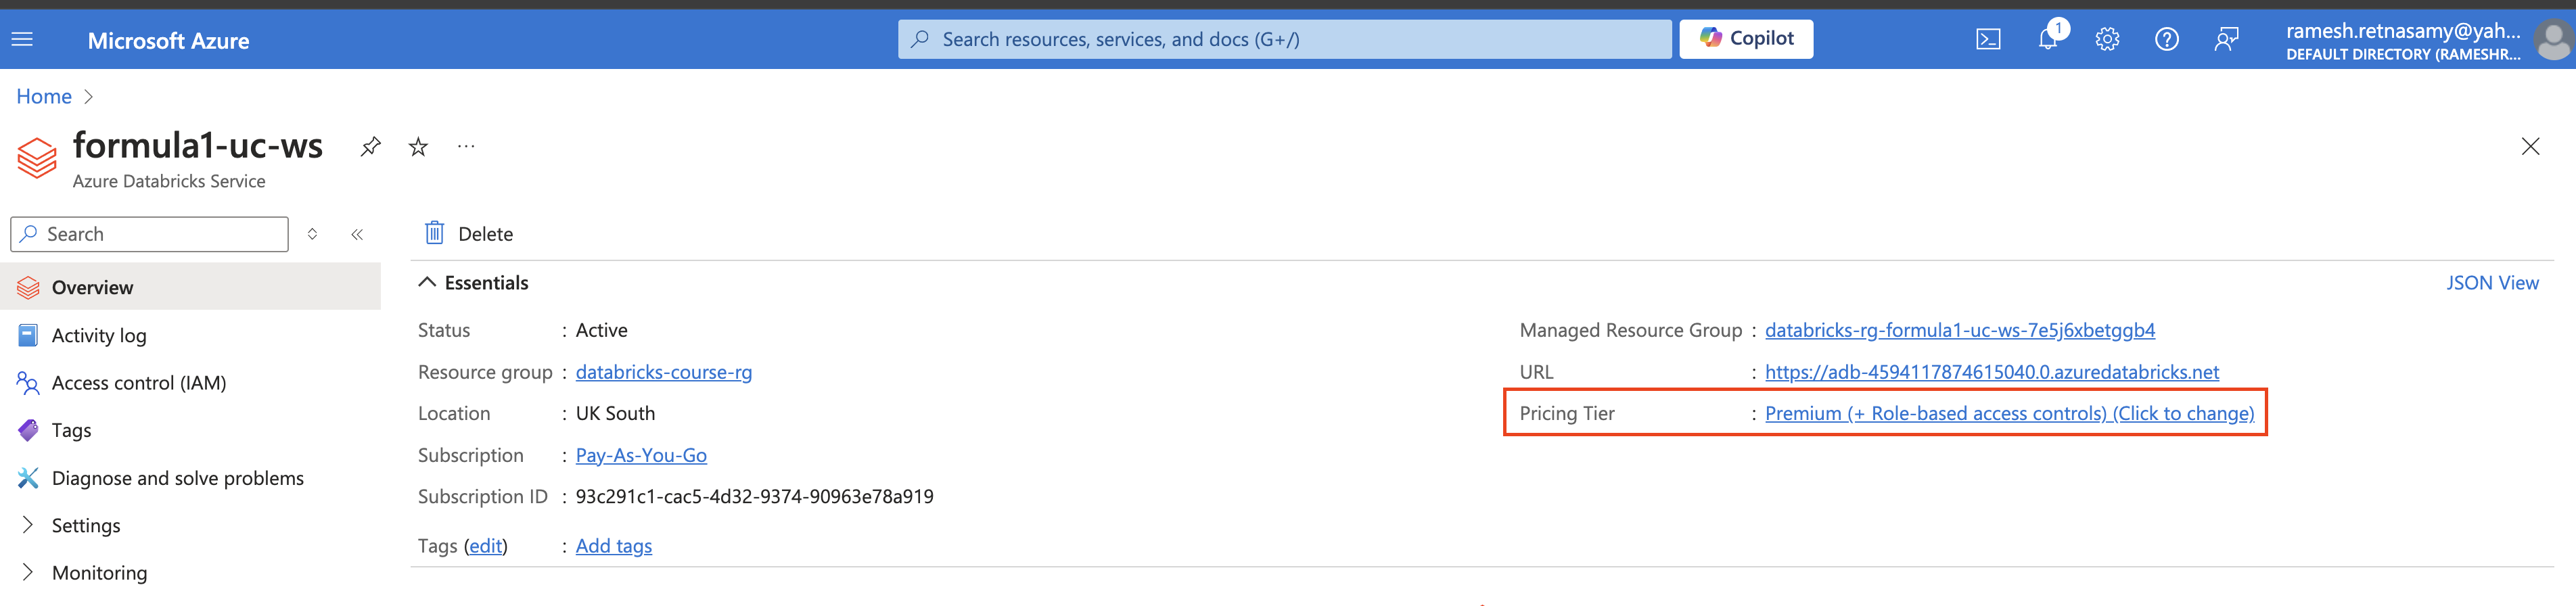Click the Activity log icon
Image resolution: width=2576 pixels, height=606 pixels.
click(x=28, y=335)
